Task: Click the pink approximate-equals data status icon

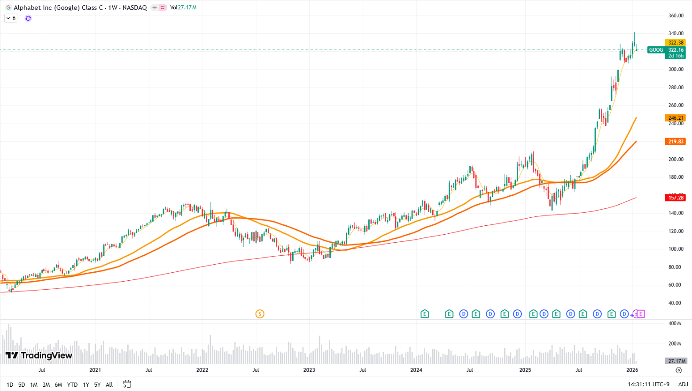Action: [x=163, y=8]
